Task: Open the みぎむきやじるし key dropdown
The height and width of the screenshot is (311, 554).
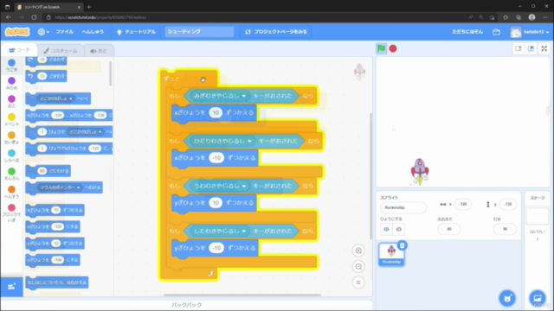Action: (244, 96)
